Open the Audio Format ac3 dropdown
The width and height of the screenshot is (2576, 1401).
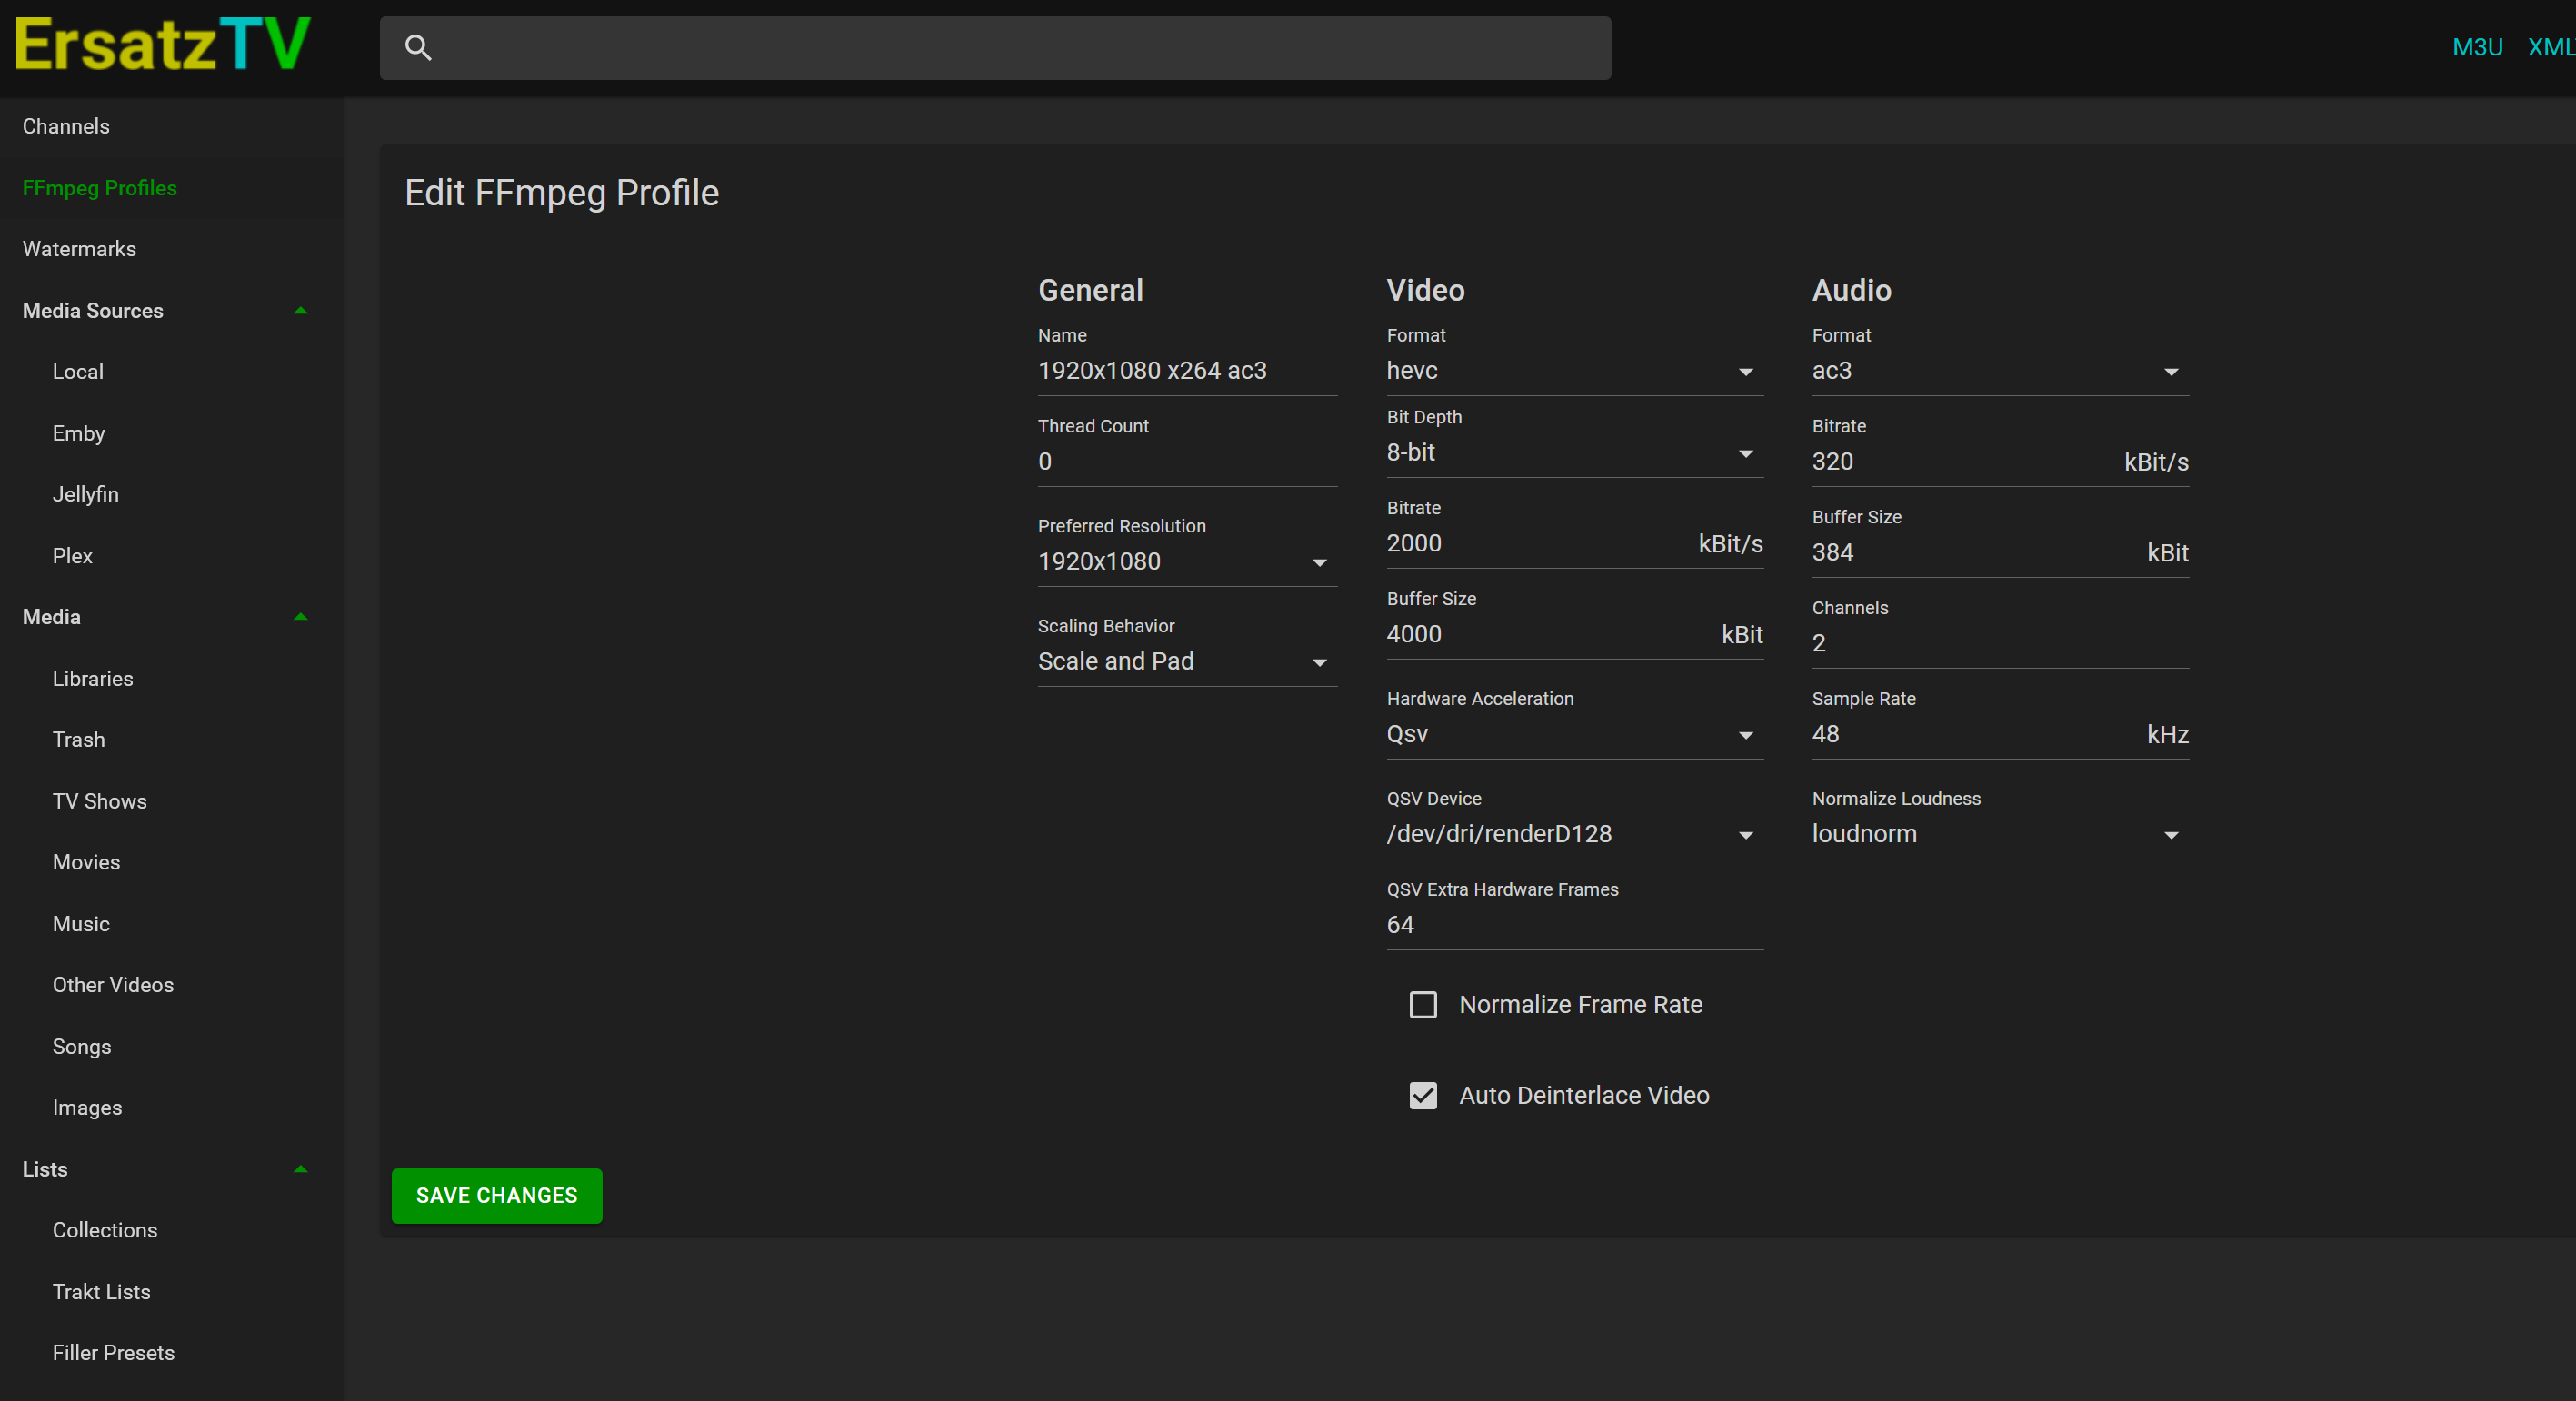click(x=2000, y=371)
